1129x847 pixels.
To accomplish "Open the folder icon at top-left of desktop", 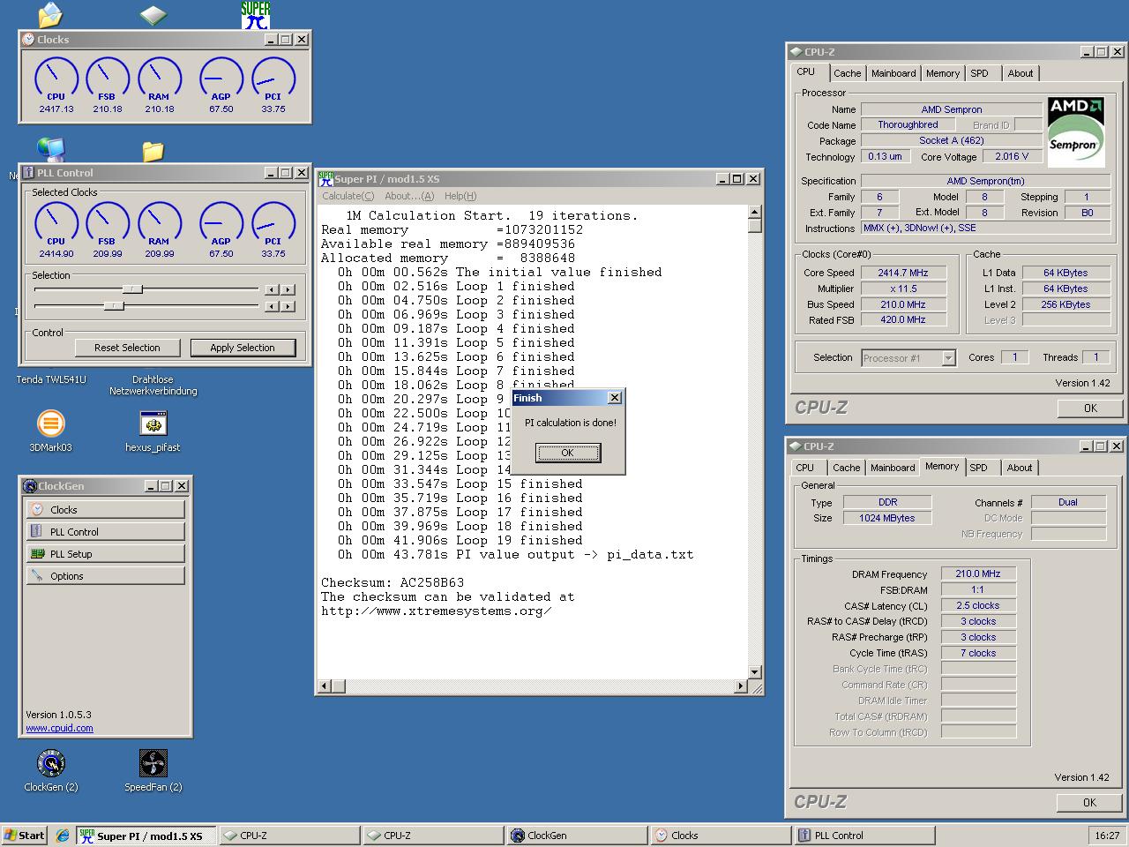I will pos(51,15).
